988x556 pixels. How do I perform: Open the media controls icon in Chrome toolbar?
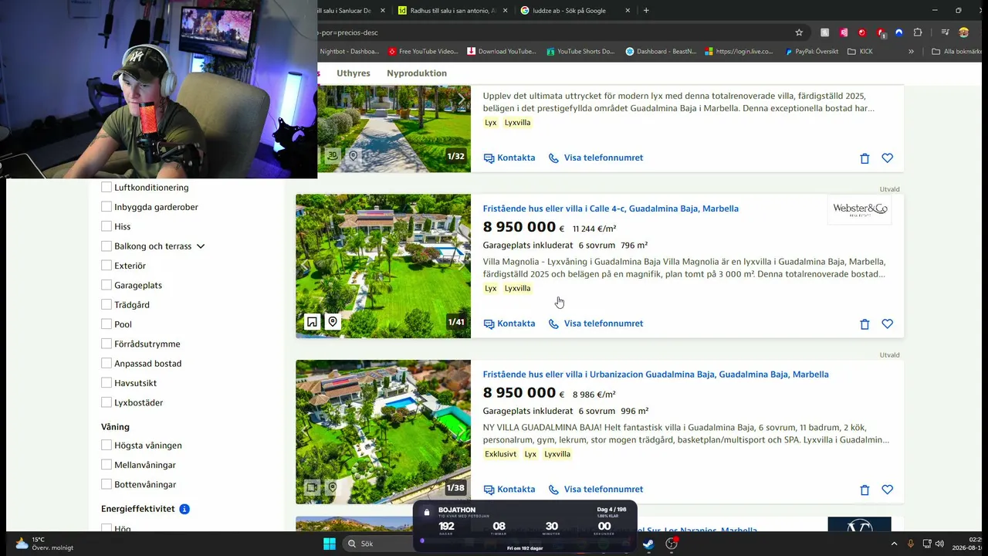pos(945,32)
